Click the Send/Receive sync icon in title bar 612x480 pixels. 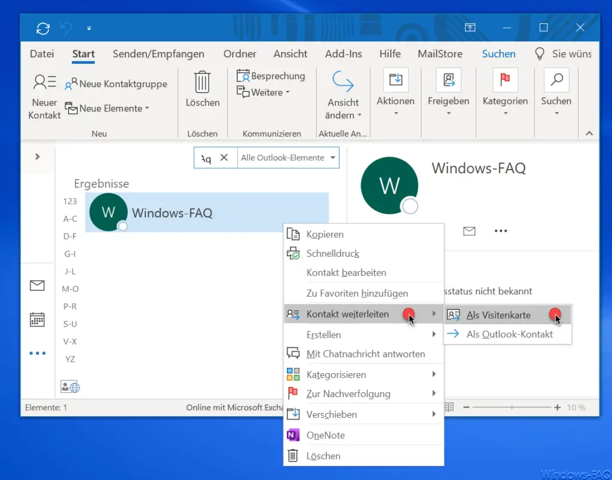pyautogui.click(x=43, y=29)
